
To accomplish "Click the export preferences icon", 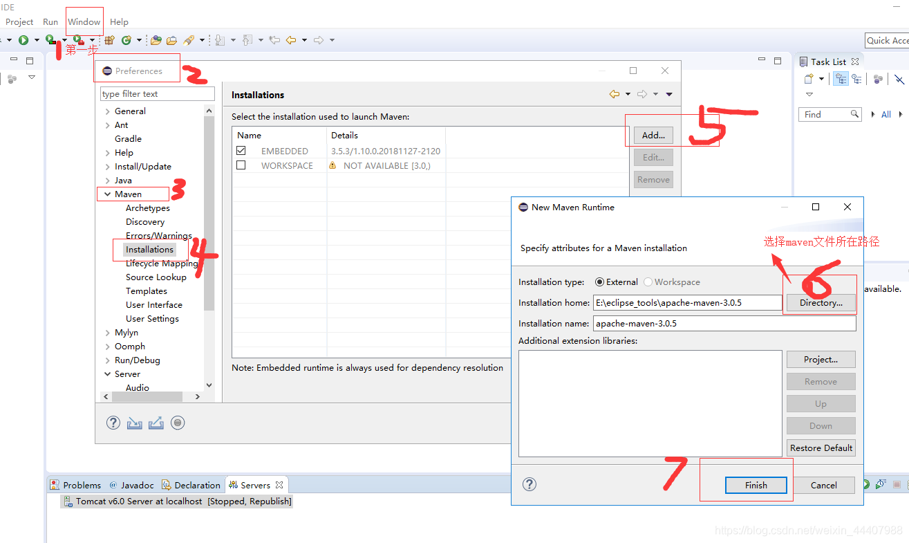I will [x=156, y=423].
